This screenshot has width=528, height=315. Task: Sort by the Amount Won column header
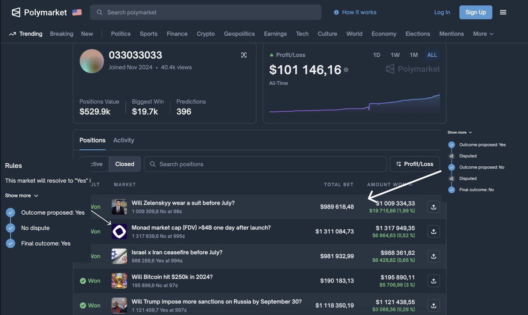pos(389,184)
